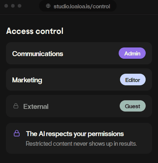158x163 pixels.
Task: Select the locked External group row
Action: tap(79, 106)
